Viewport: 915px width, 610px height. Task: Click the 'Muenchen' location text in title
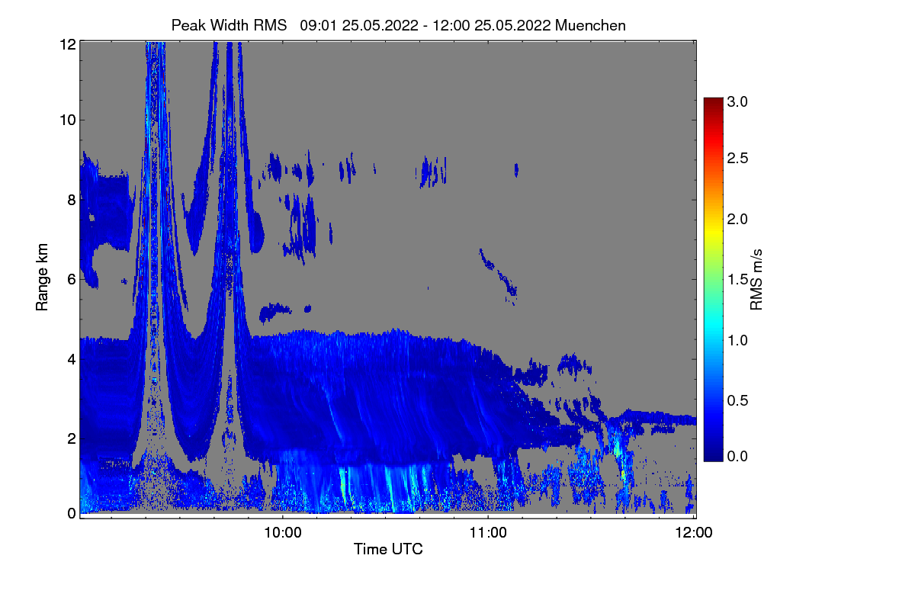[x=590, y=25]
